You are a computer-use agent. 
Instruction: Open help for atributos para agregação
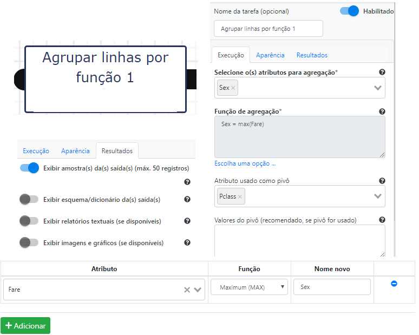pyautogui.click(x=382, y=72)
